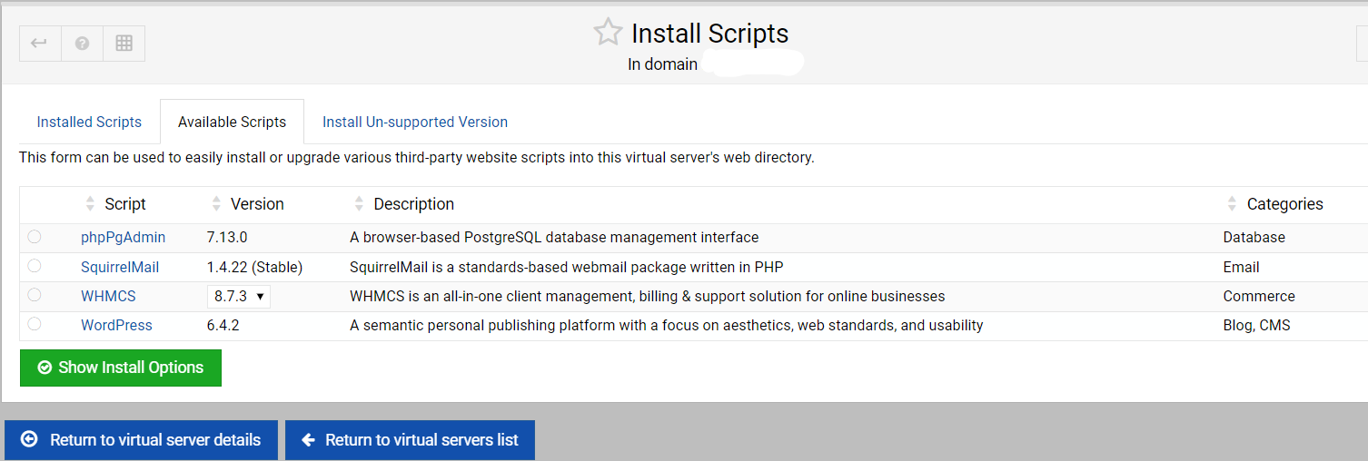Viewport: 1368px width, 461px height.
Task: Select the phpPgAdmin radio button
Action: [x=35, y=237]
